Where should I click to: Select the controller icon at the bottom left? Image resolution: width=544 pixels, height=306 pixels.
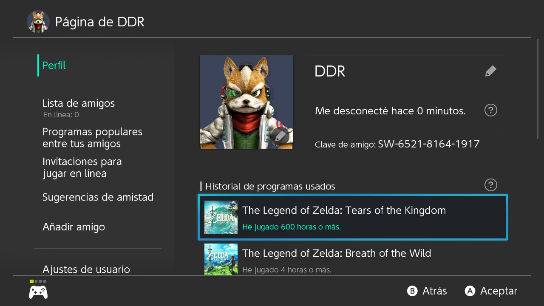coord(38,292)
